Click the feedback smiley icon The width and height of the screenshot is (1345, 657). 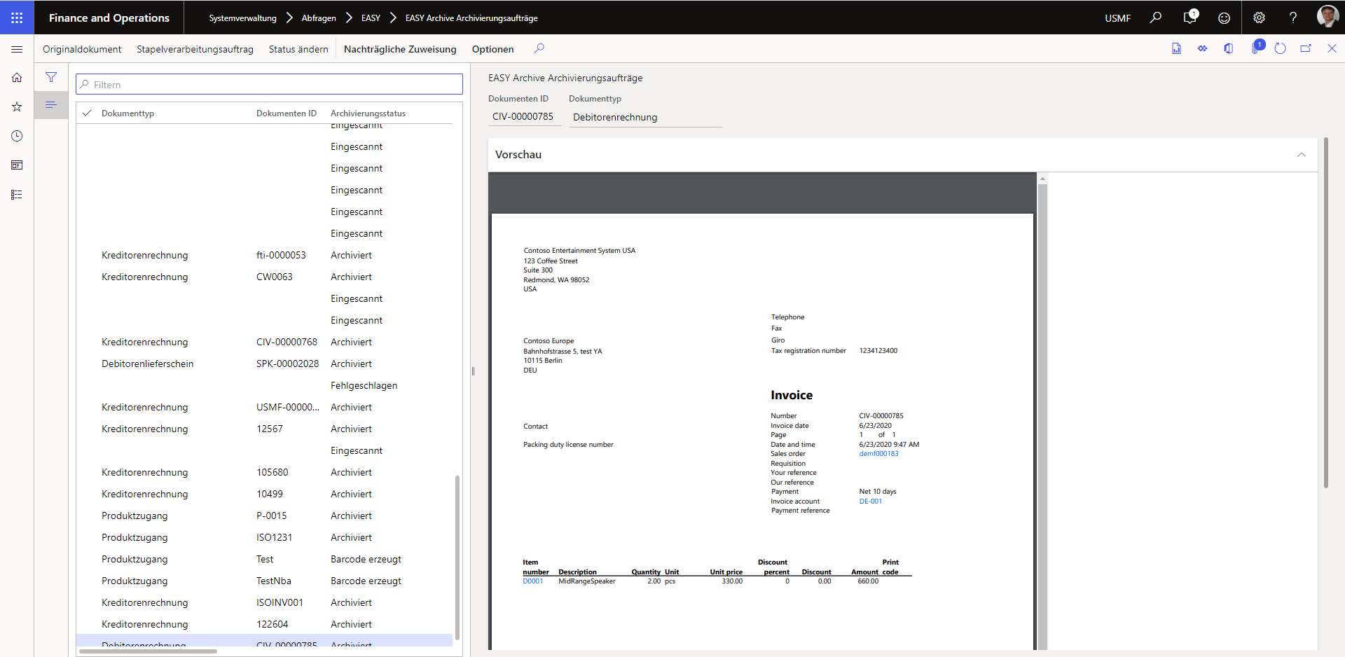click(x=1224, y=18)
